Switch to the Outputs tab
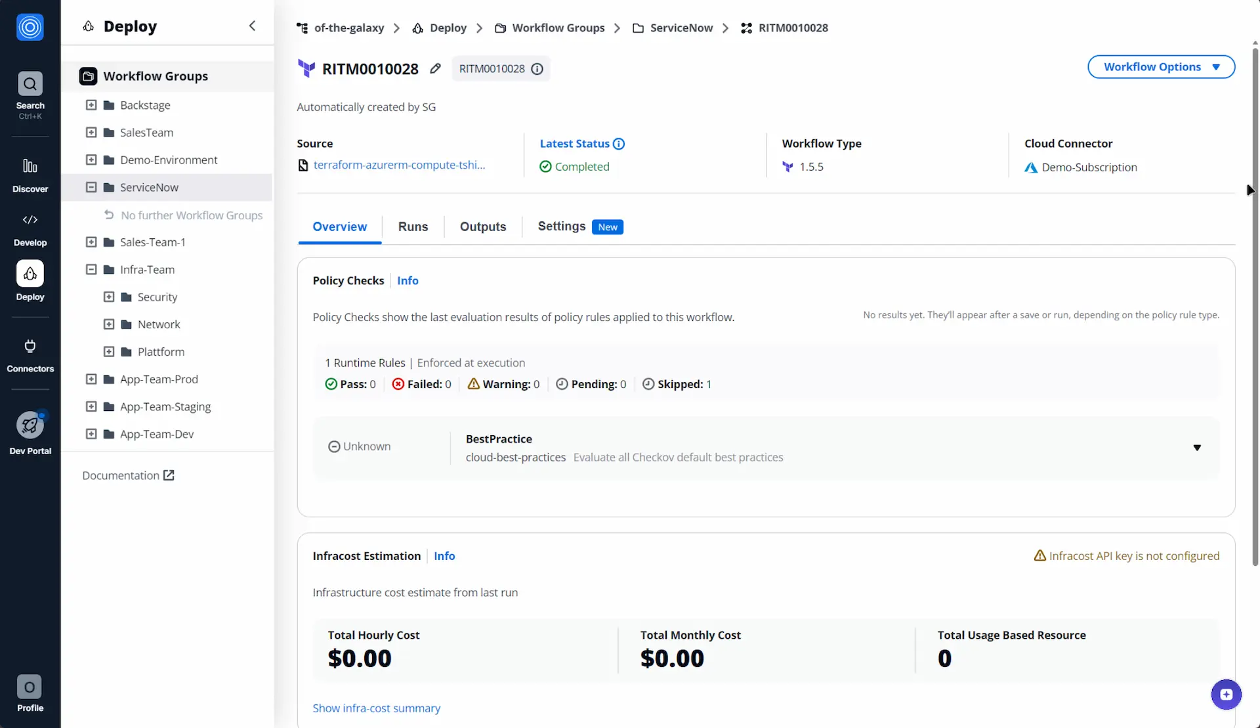The image size is (1260, 728). click(483, 226)
